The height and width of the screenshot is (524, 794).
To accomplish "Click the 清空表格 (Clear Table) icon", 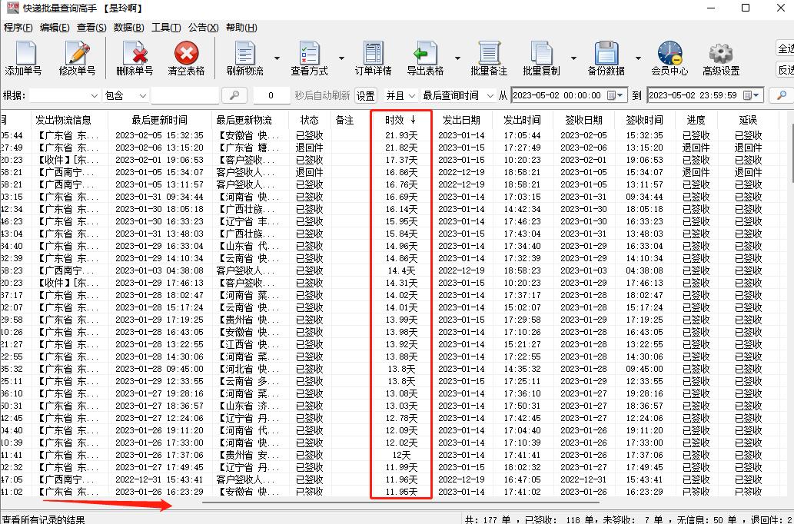I will (x=186, y=58).
